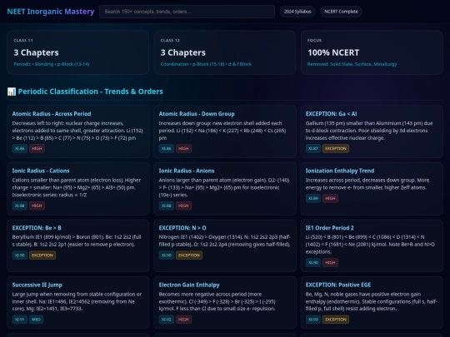Open the Focus 100% NCERT card

click(372, 52)
